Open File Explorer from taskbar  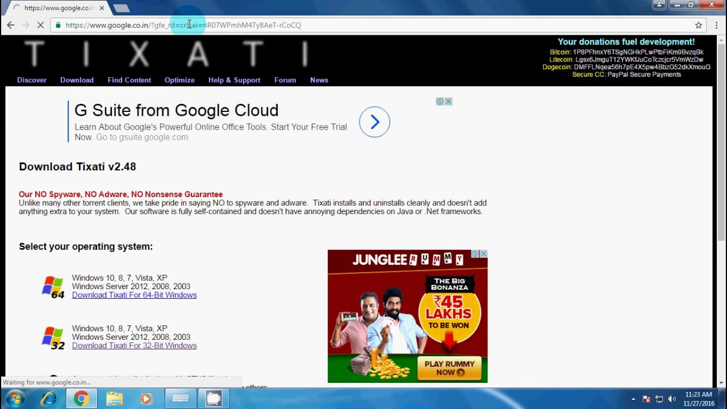click(114, 399)
